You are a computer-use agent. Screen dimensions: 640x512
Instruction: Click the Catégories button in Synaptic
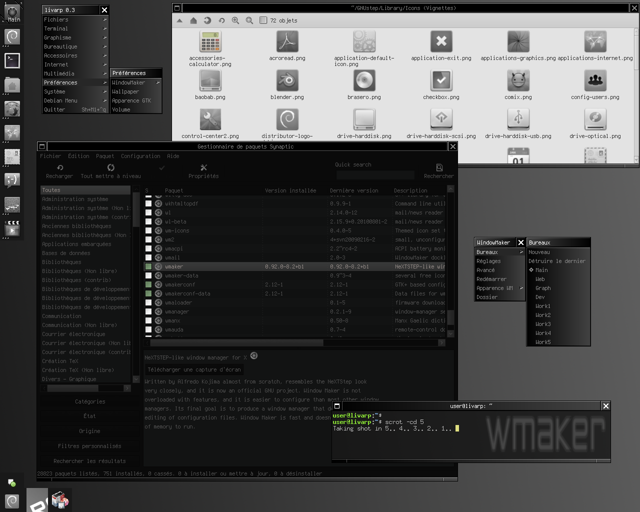pos(90,401)
